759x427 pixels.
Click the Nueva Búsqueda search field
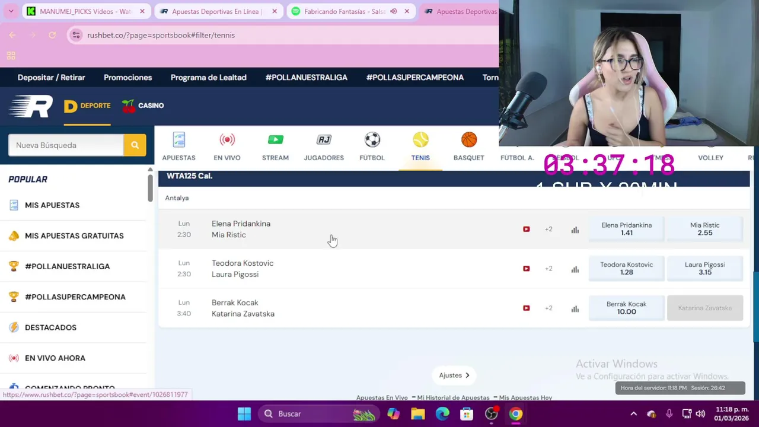66,145
